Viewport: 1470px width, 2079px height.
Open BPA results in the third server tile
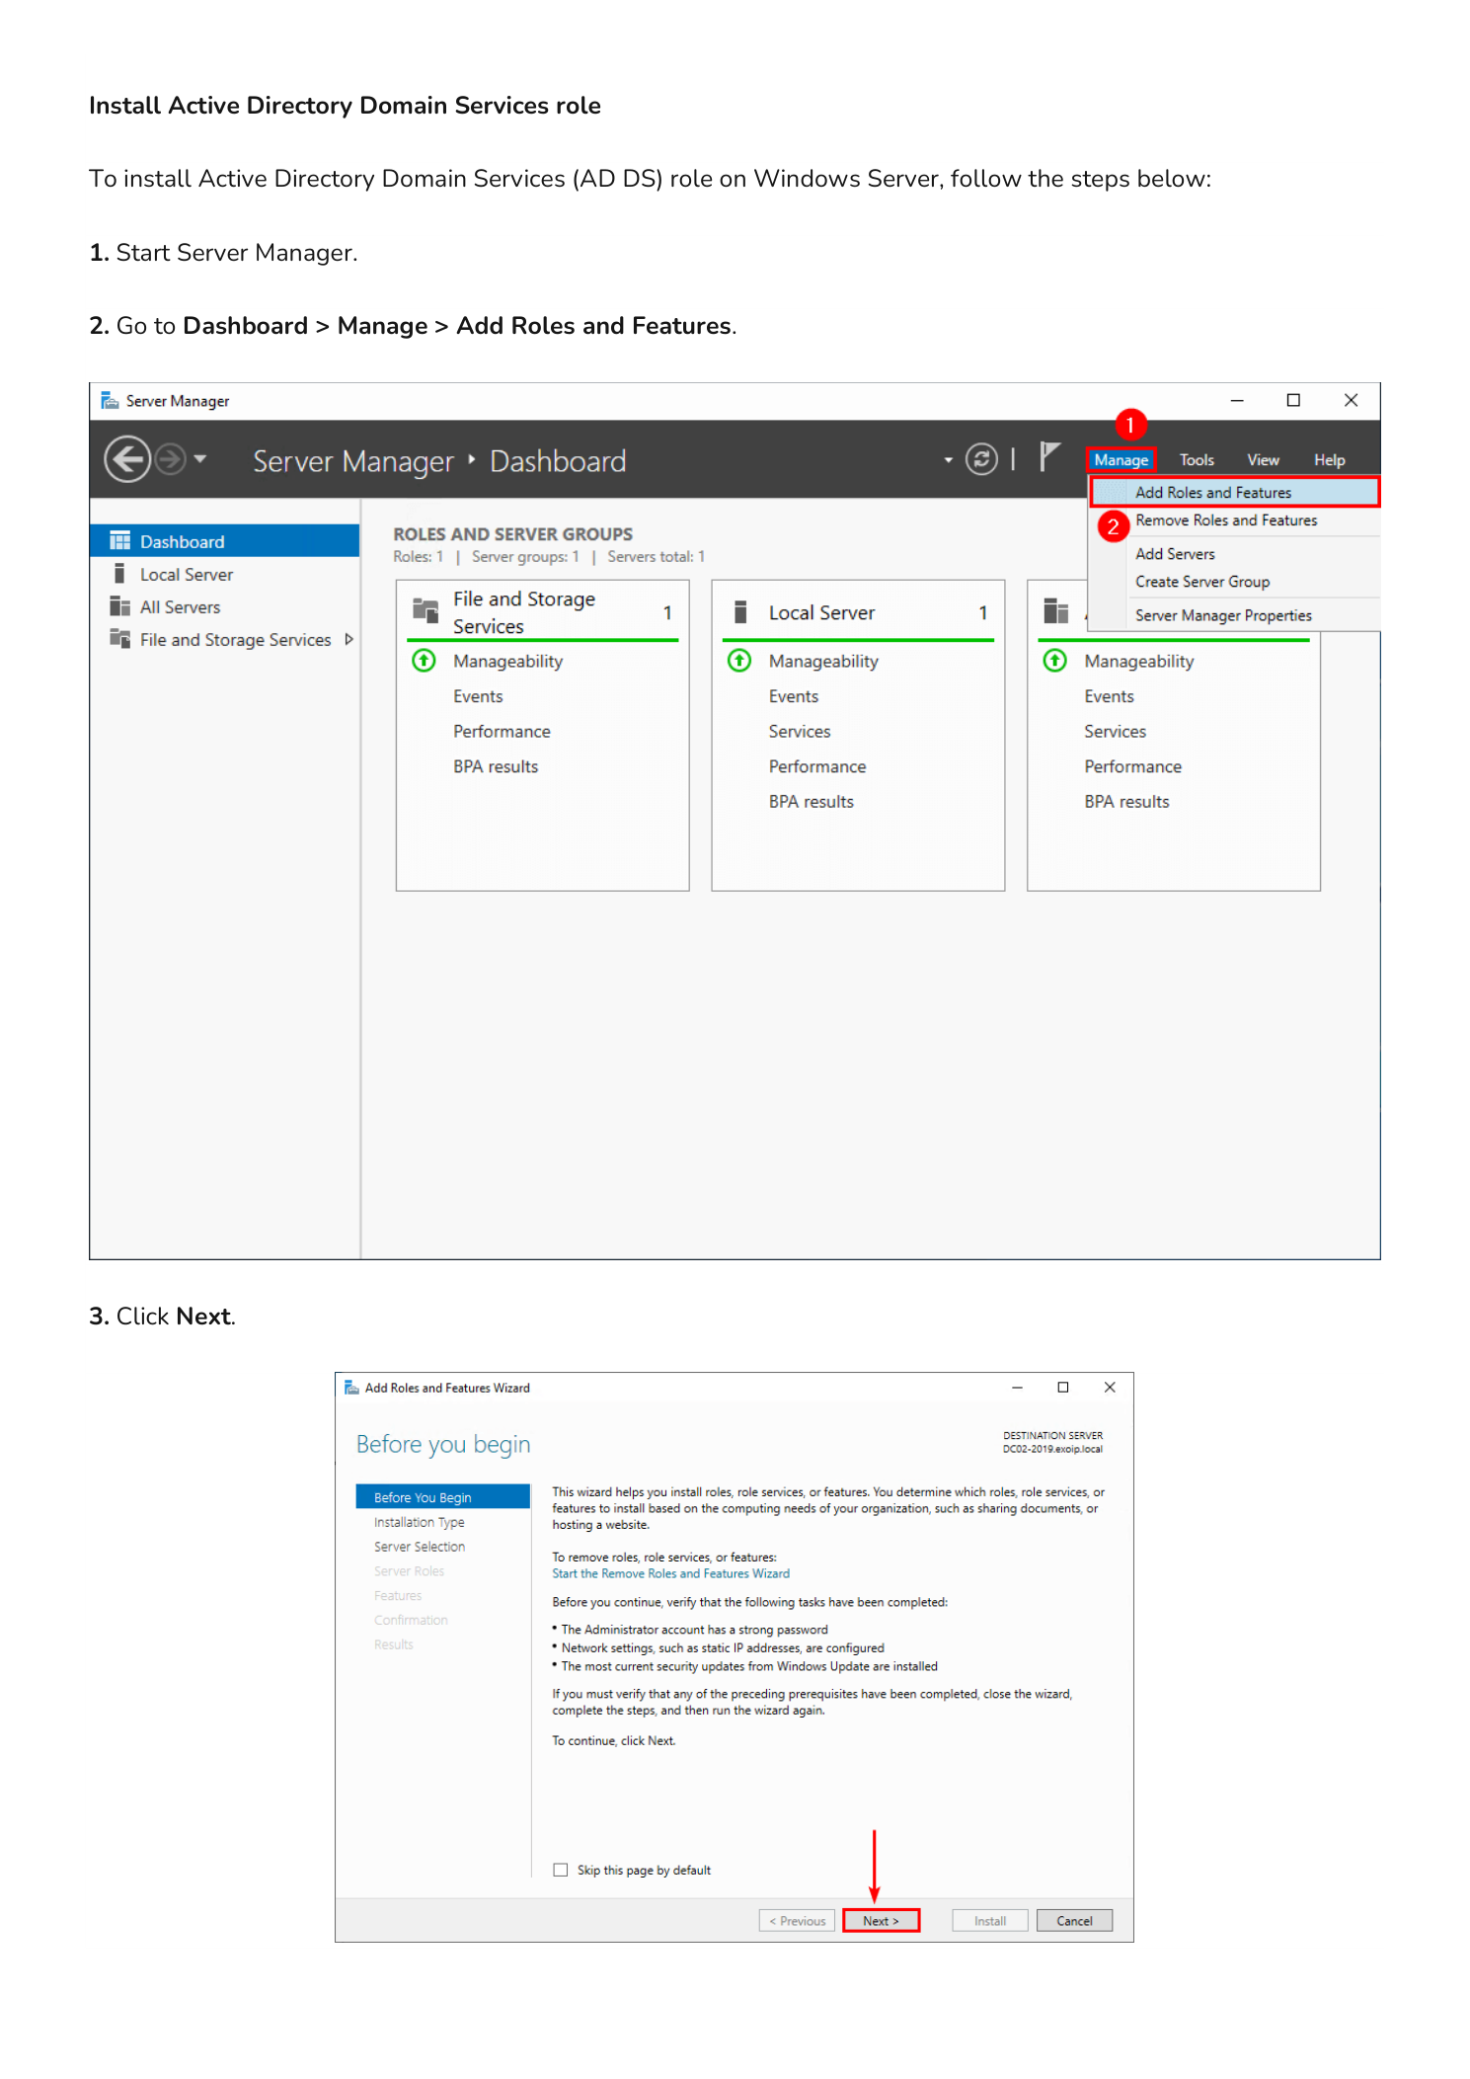click(1126, 802)
